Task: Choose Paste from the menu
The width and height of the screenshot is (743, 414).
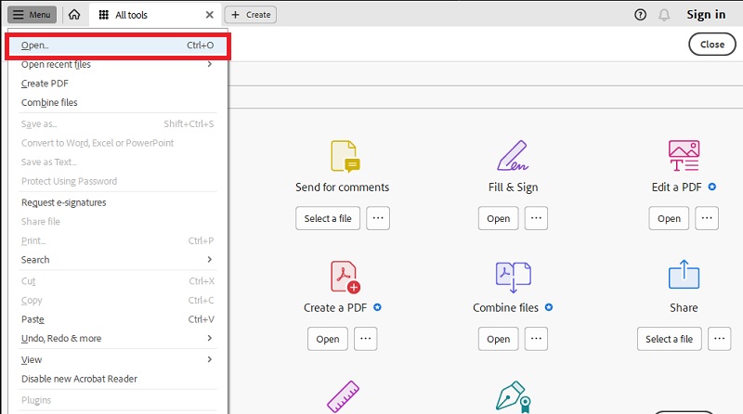Action: [118, 319]
